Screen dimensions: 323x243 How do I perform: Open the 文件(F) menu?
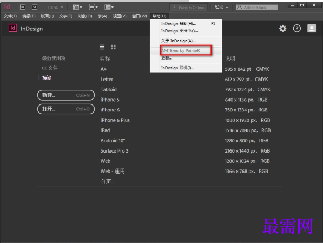click(10, 16)
